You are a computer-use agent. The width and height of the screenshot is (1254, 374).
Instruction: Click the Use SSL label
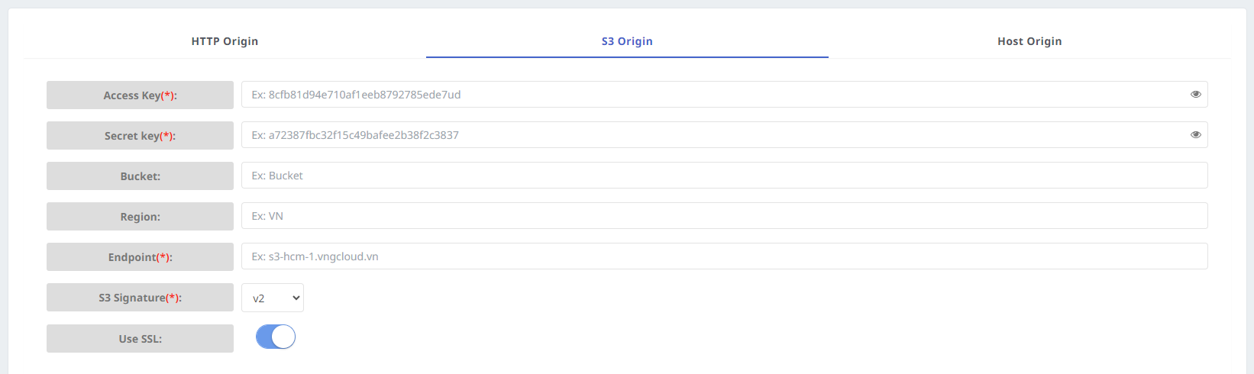point(140,339)
